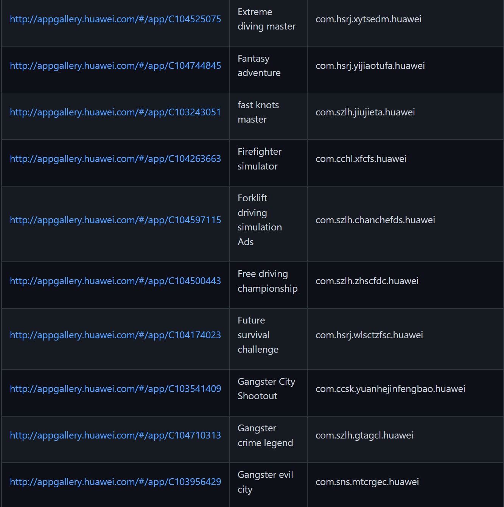
Task: Click the "Extreme diving master" app name cell
Action: pyautogui.click(x=266, y=19)
